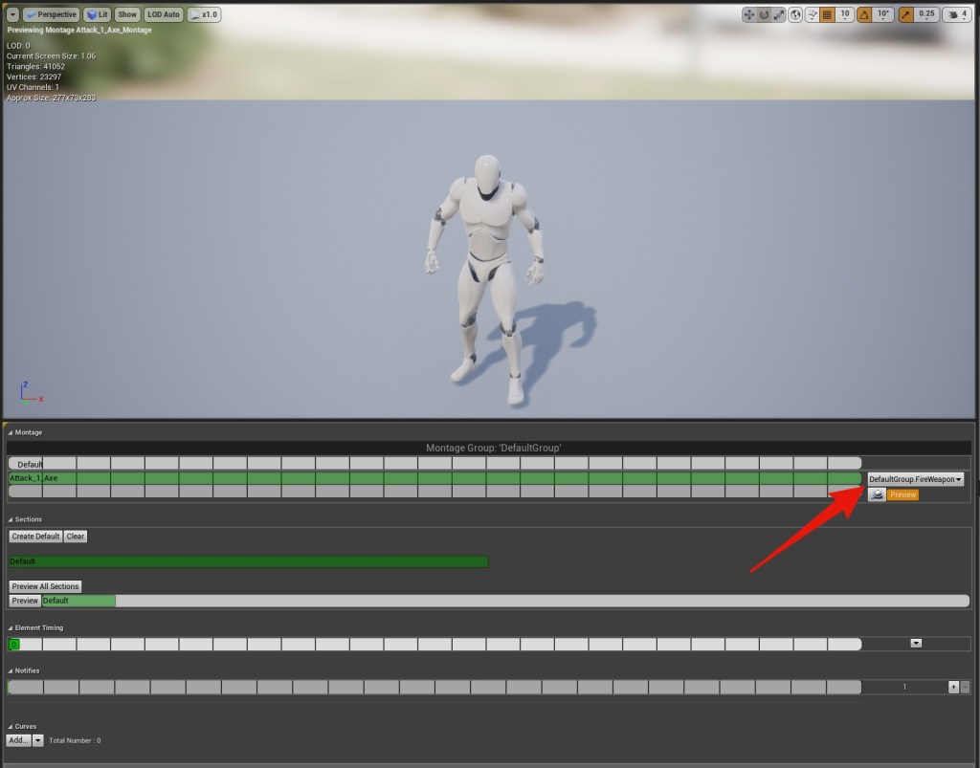This screenshot has width=980, height=768.
Task: Click Clear sections button
Action: (x=76, y=537)
